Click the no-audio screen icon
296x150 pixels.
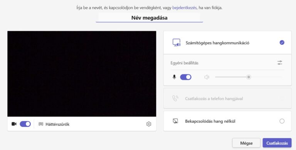coord(175,121)
